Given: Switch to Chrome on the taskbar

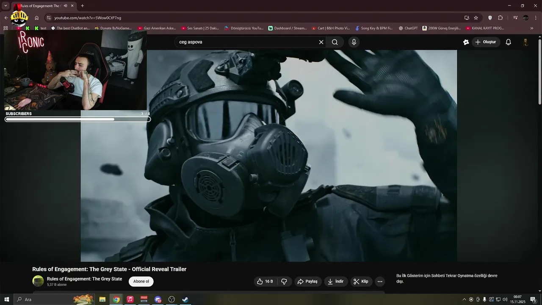Looking at the screenshot, I should tap(116, 299).
